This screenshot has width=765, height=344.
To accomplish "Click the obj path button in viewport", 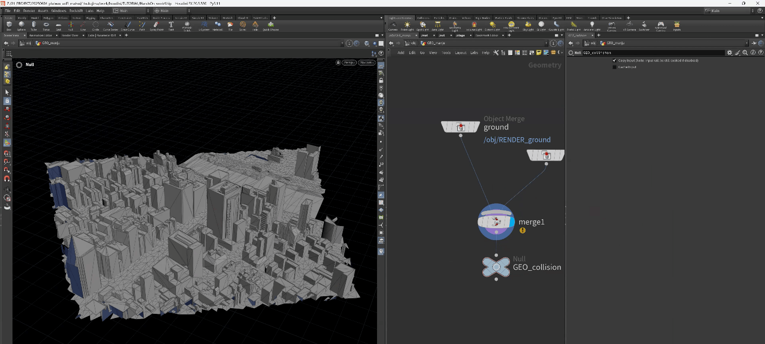I will (x=26, y=43).
